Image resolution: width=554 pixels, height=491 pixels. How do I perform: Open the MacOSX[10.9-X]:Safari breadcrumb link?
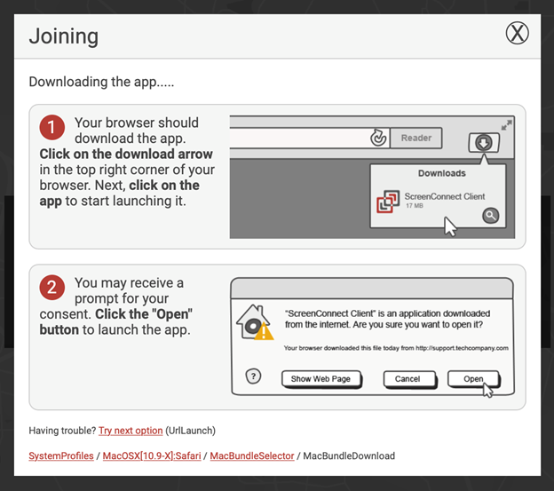tap(152, 455)
